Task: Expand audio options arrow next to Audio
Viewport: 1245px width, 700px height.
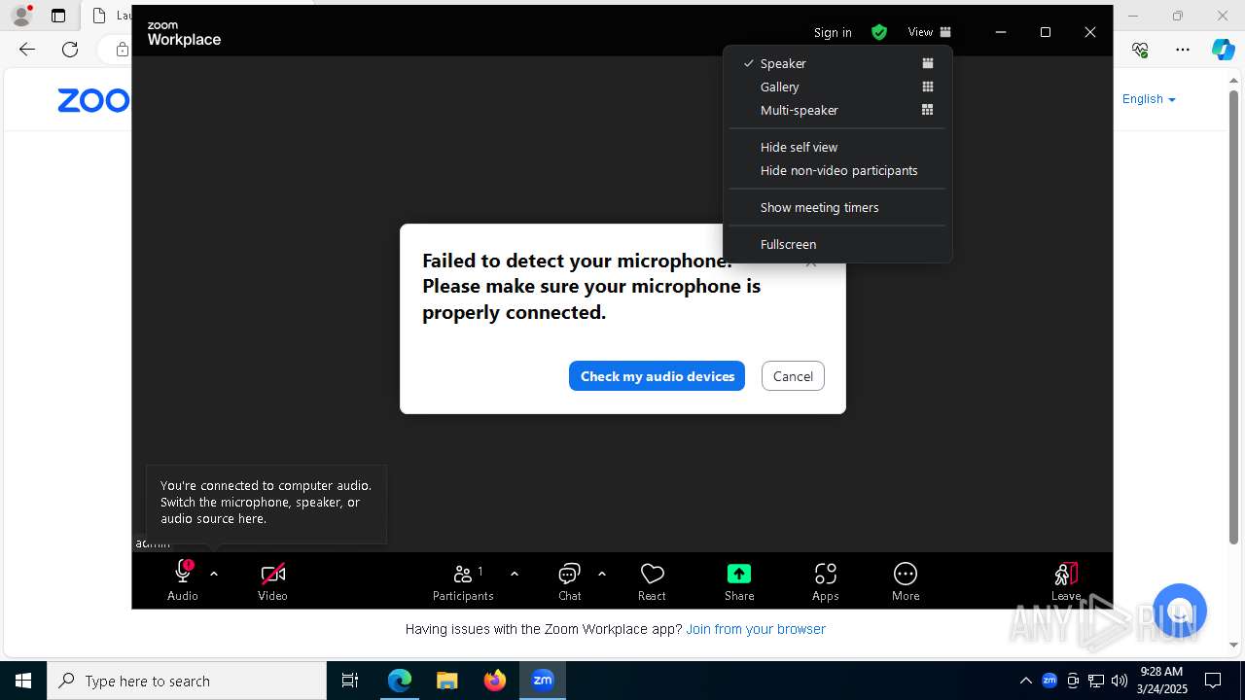Action: pyautogui.click(x=214, y=574)
